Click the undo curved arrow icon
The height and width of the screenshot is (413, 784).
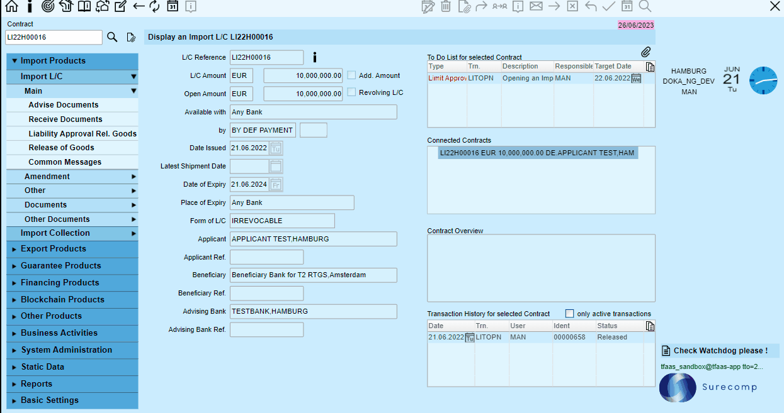coord(590,6)
